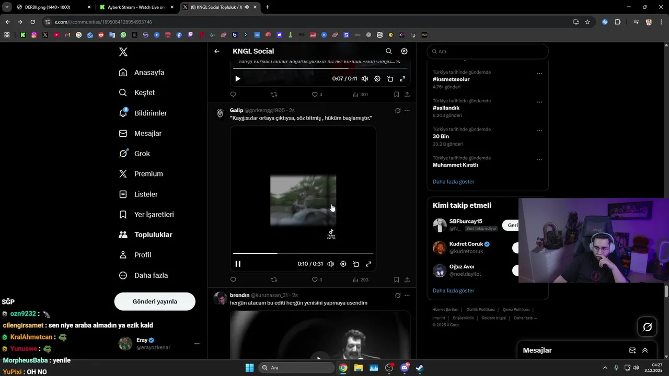
Task: Bookmark this page with the star
Action: [587, 22]
